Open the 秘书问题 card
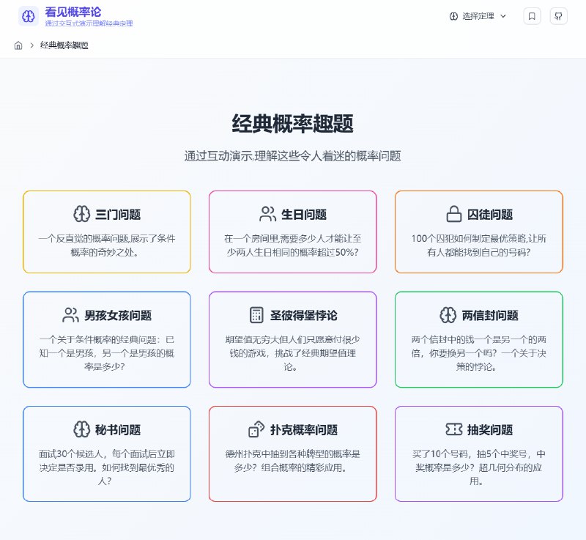Image resolution: width=586 pixels, height=540 pixels. point(106,454)
